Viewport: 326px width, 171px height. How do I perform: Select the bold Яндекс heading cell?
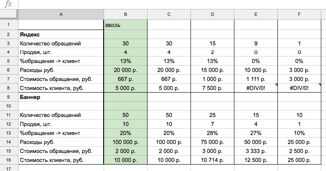[61, 34]
